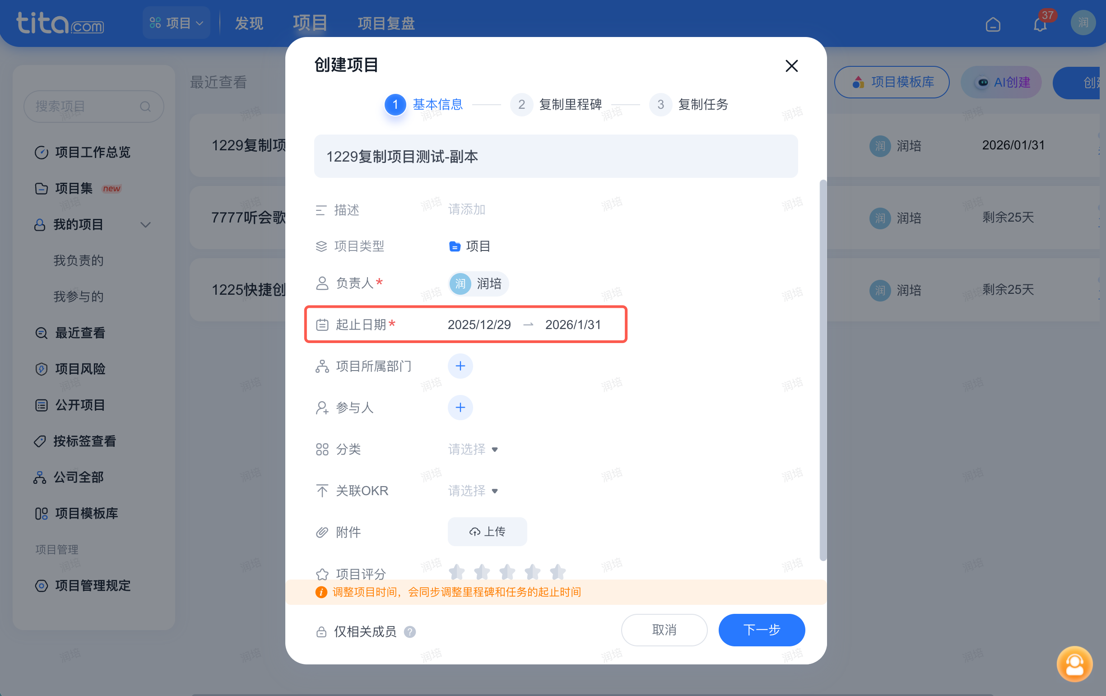Open the 项目 module dropdown in top bar

[x=177, y=23]
